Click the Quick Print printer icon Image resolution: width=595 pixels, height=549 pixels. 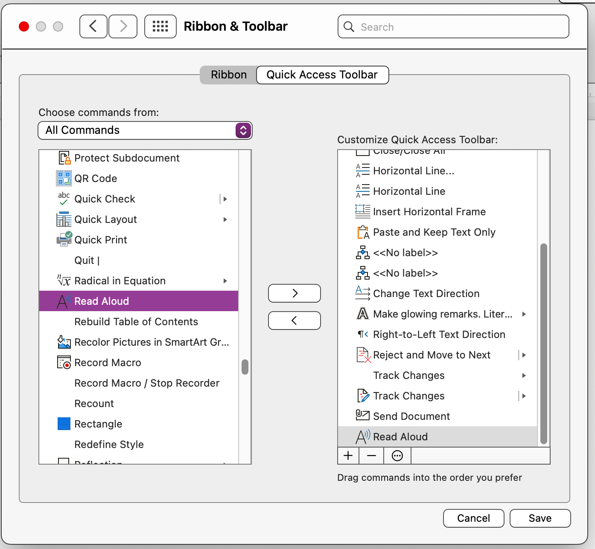[64, 240]
